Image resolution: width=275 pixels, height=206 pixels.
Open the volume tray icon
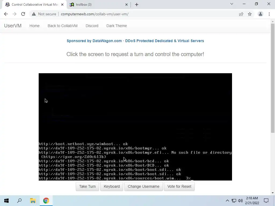click(x=240, y=201)
